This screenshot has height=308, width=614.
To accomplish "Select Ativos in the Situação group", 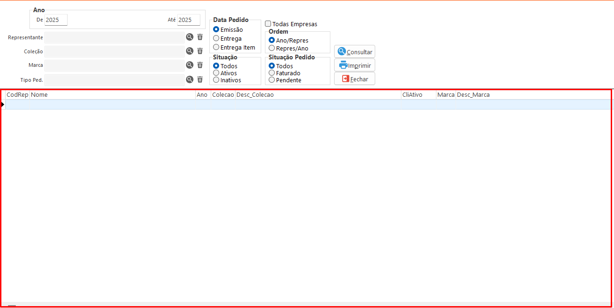I will pyautogui.click(x=216, y=73).
